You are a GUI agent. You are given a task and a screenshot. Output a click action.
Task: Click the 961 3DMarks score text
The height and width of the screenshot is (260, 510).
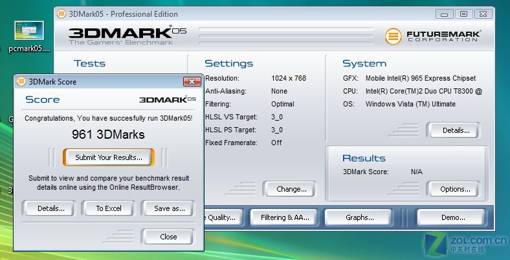108,135
